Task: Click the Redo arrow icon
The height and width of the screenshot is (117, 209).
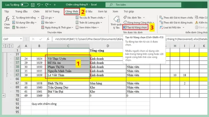Action: click(47, 5)
